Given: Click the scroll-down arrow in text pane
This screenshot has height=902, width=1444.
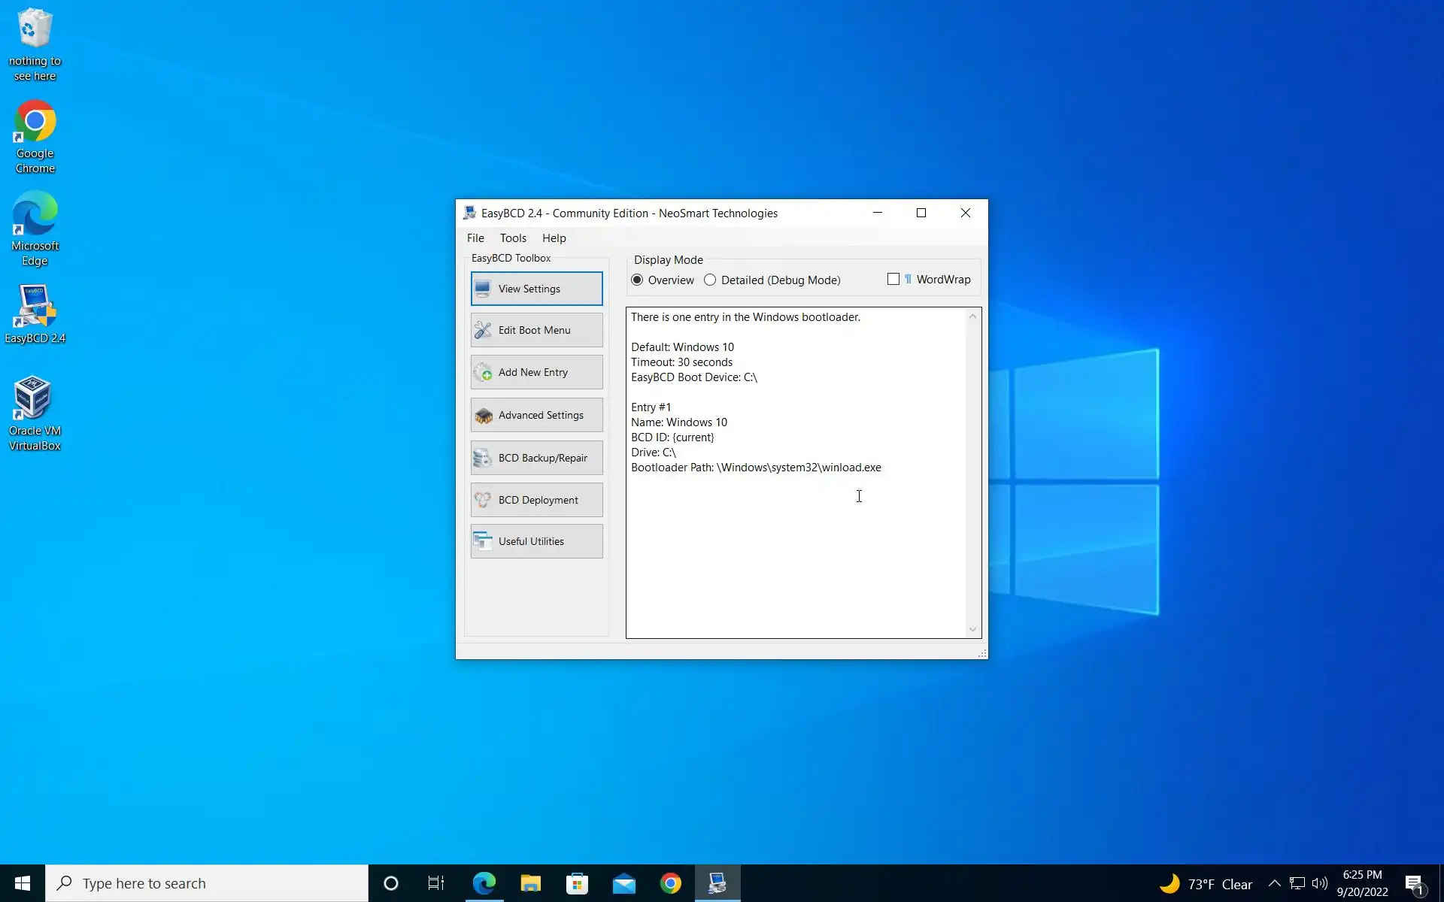Looking at the screenshot, I should [972, 630].
